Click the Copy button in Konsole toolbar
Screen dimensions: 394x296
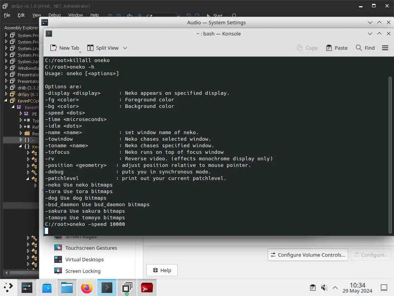(307, 48)
